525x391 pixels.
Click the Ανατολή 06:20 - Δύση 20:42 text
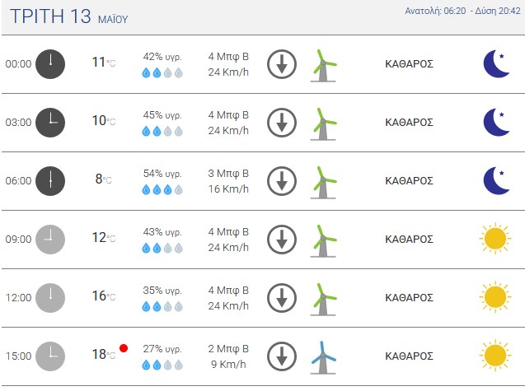coord(462,11)
